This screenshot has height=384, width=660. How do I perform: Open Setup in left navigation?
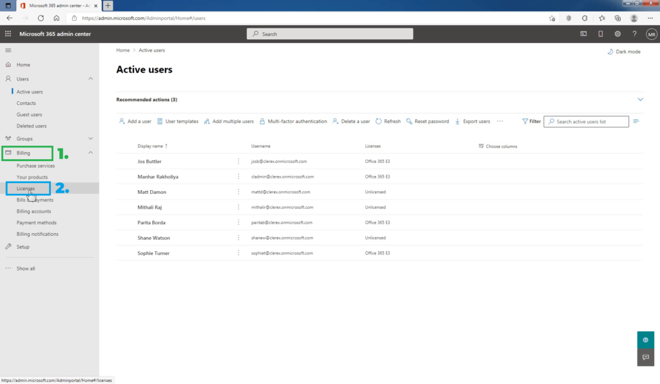(23, 247)
